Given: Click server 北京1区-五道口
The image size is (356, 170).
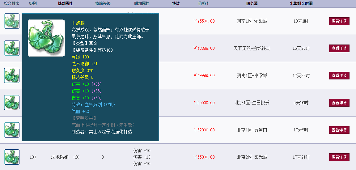Looking at the screenshot, I should pos(252,130).
